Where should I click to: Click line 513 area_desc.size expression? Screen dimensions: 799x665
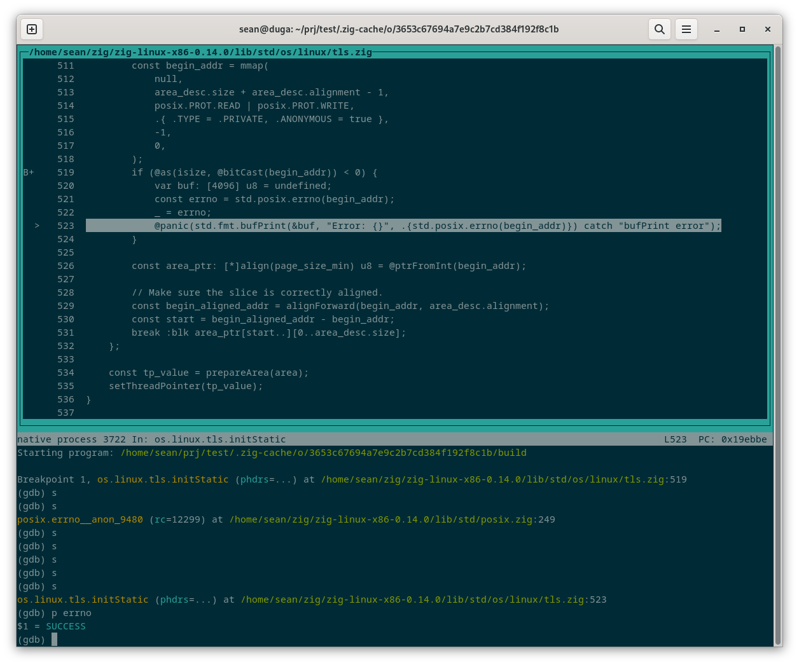point(271,92)
